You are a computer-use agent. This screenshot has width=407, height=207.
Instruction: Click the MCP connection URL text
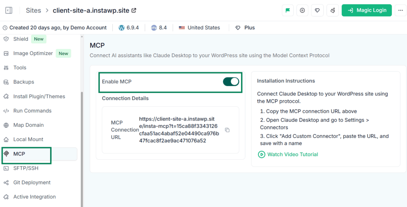(x=179, y=130)
